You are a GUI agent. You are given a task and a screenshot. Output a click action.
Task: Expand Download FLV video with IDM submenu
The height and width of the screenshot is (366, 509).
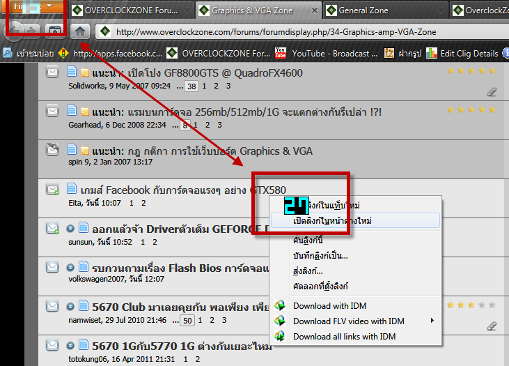355,321
